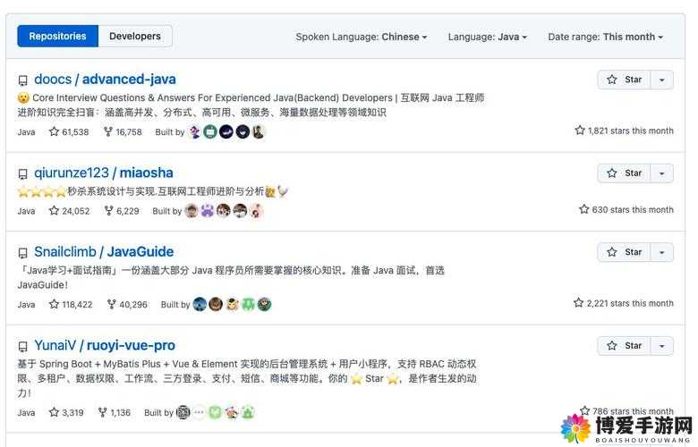This screenshot has height=447, width=698.
Task: Open fourth contributor avatar of advanced-java
Action: (x=243, y=131)
